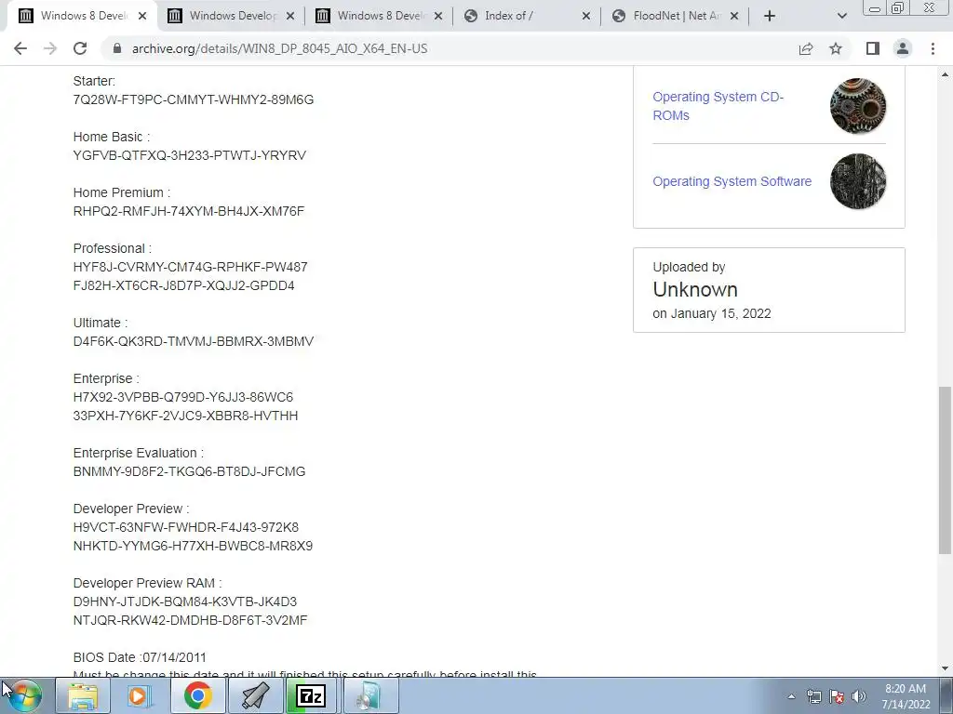953x714 pixels.
Task: Click the dark thumbnail for Operating System Software
Action: [x=857, y=181]
